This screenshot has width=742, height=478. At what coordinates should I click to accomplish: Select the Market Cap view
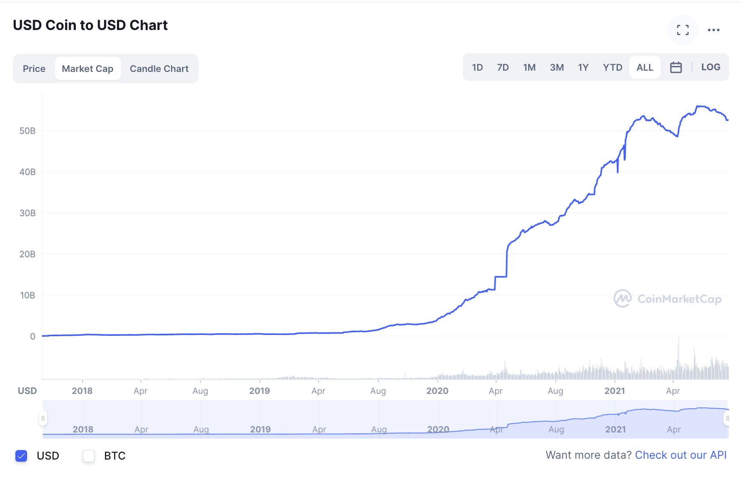[x=87, y=69]
